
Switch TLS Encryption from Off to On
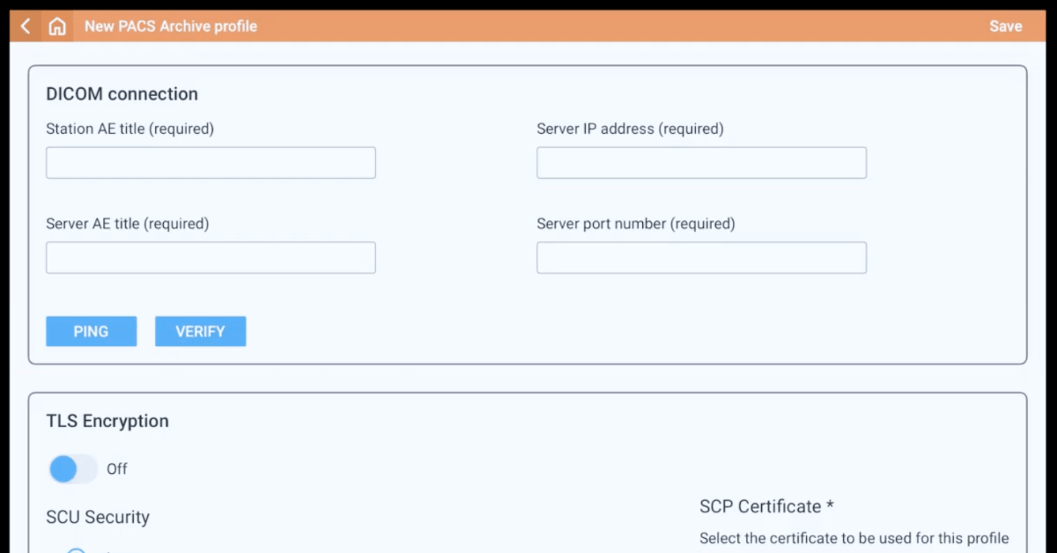pyautogui.click(x=72, y=468)
